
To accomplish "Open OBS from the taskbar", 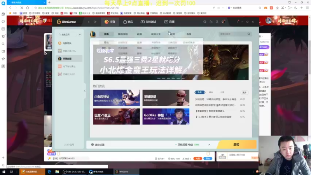I will tap(73, 172).
